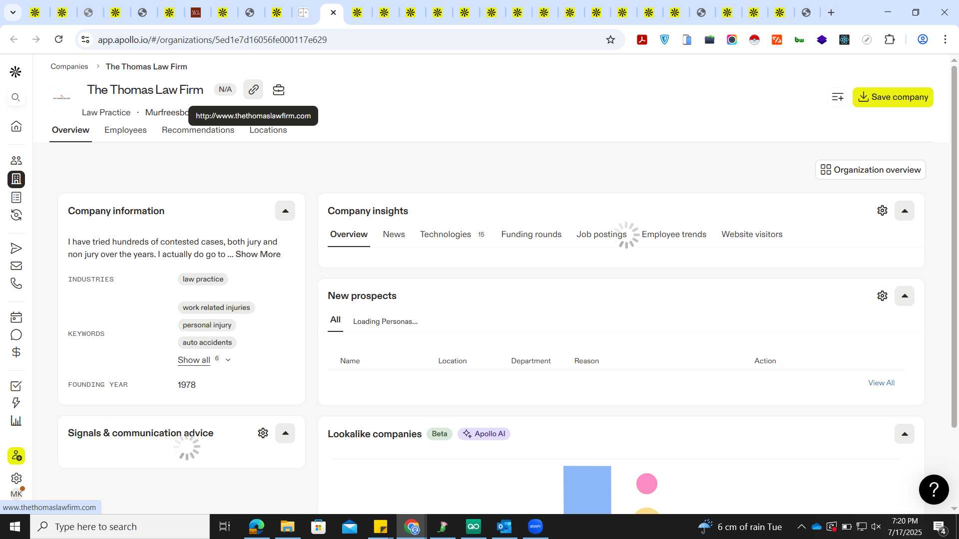Click company website link icon
This screenshot has width=959, height=539.
[x=253, y=90]
